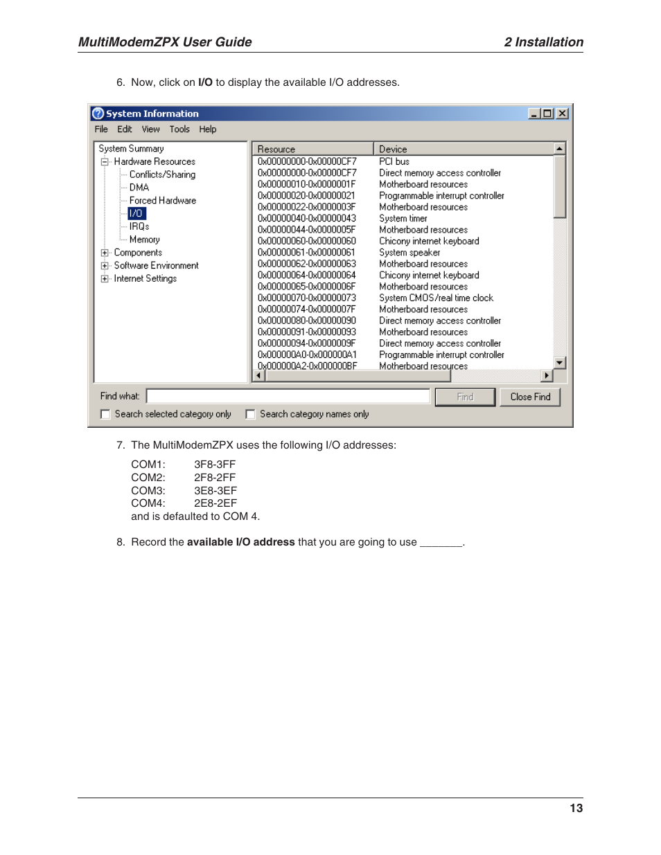This screenshot has width=661, height=855.
Task: Click the horizontal scrollbar left arrow
Action: click(x=259, y=376)
